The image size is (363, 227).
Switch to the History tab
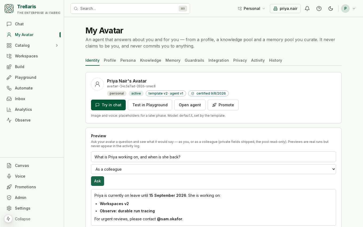click(x=275, y=60)
